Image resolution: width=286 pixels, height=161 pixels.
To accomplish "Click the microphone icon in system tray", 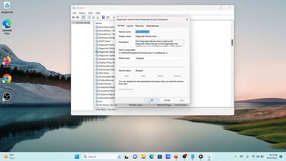I will coord(247,157).
